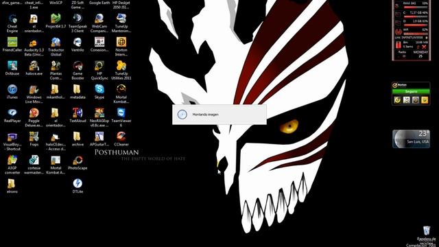Open Audacity 1.3 Beta shortcut
Viewport: 439px width, 247px height.
[x=34, y=47]
